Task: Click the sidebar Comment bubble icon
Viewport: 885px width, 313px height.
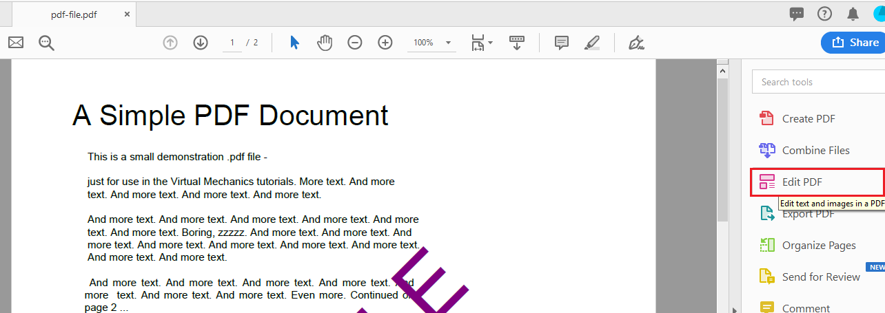Action: point(767,307)
